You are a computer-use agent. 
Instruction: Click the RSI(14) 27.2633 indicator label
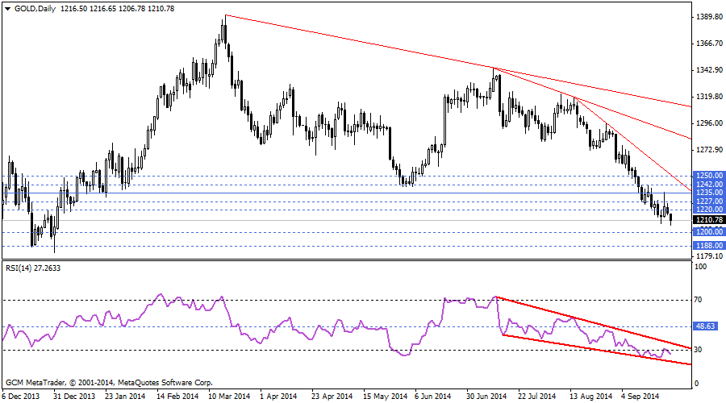[x=34, y=267]
